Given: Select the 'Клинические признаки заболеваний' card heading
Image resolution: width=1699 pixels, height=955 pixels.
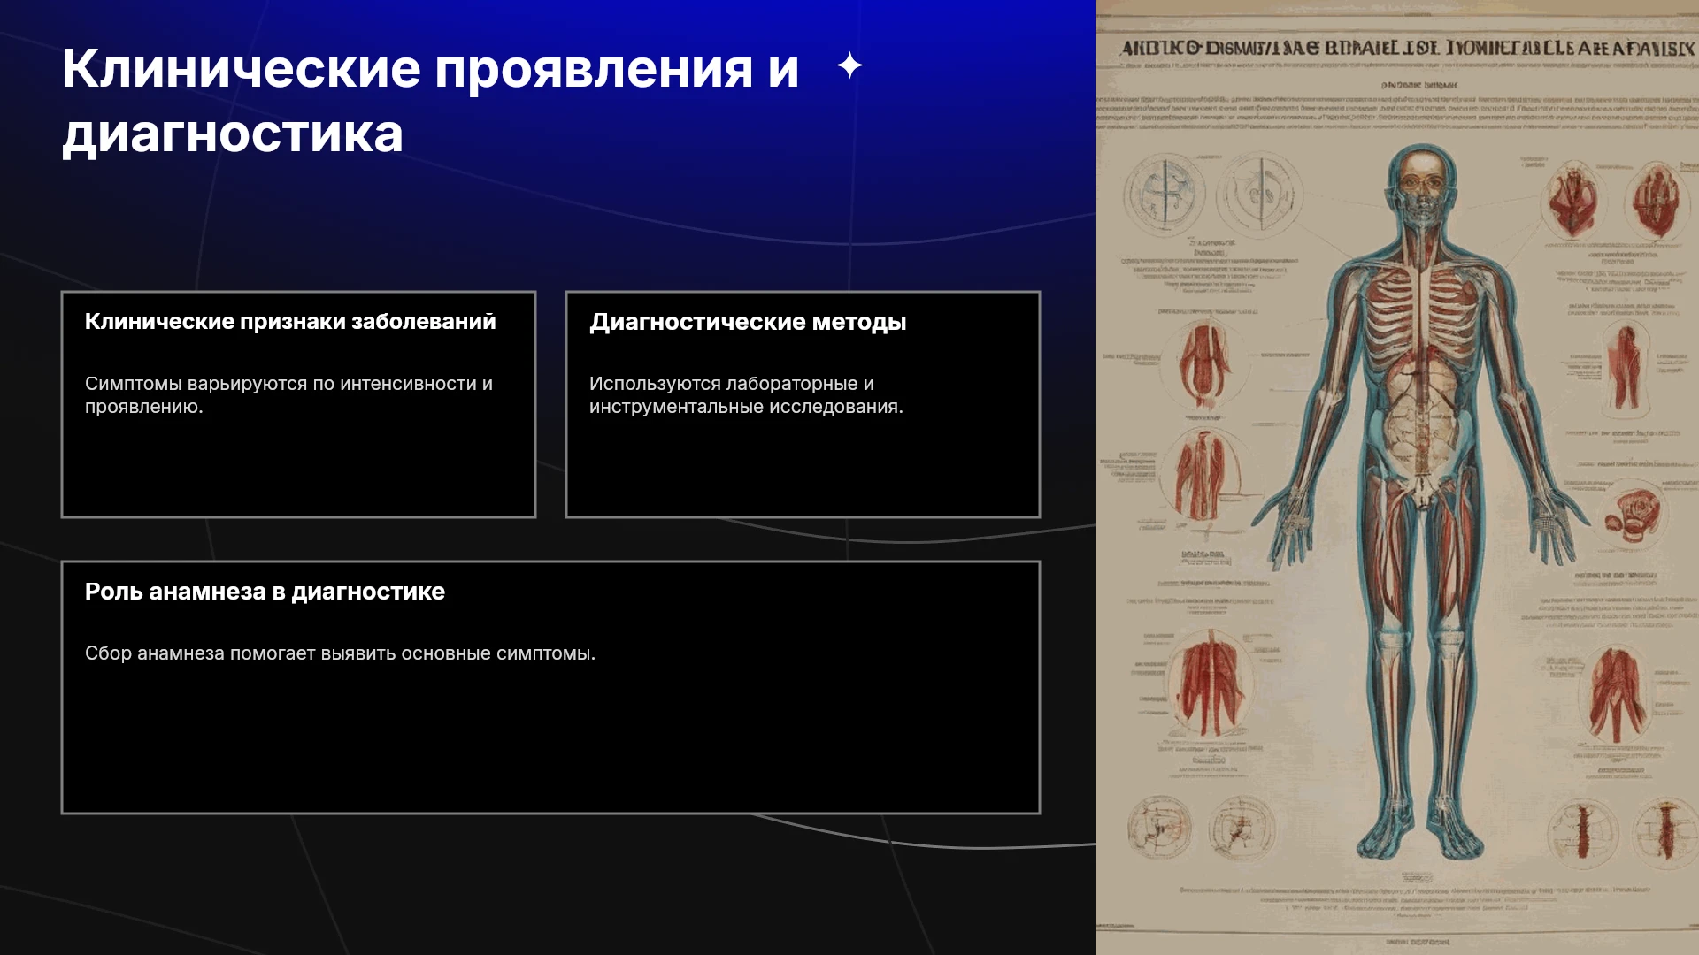Looking at the screenshot, I should tap(290, 321).
